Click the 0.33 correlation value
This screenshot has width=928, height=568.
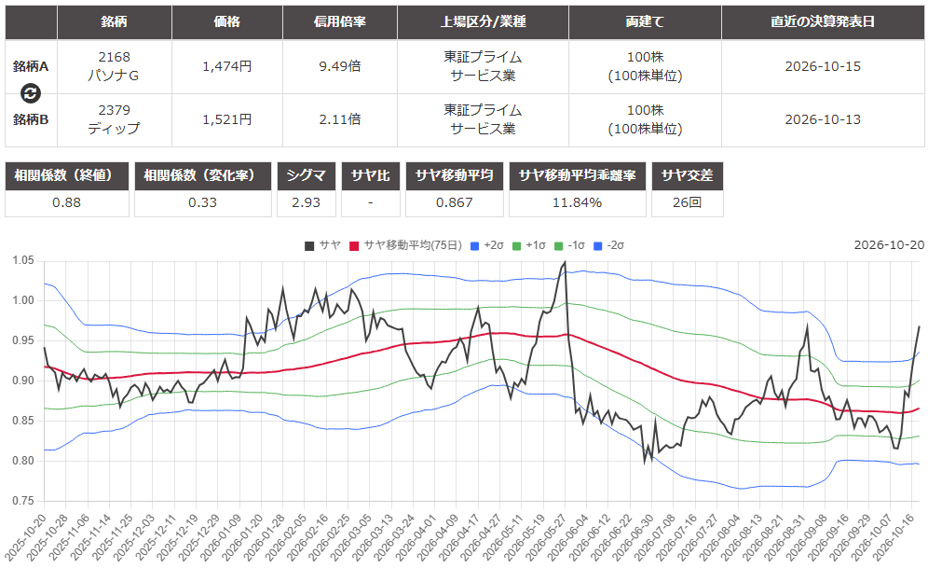point(203,203)
